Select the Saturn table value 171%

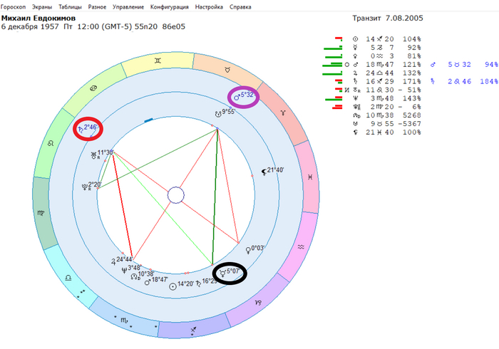click(x=412, y=81)
